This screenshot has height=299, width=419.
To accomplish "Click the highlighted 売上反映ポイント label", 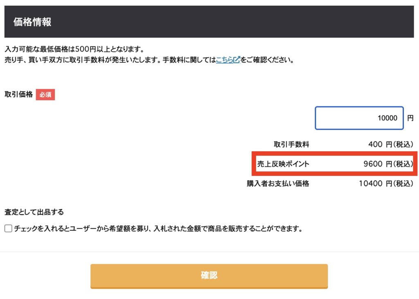I will 283,164.
